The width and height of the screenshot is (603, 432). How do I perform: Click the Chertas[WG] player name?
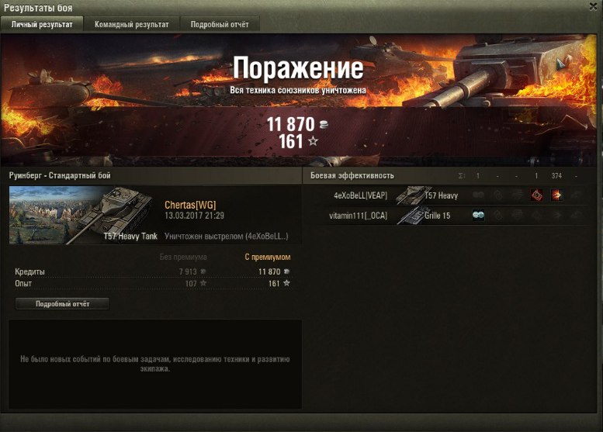(190, 205)
